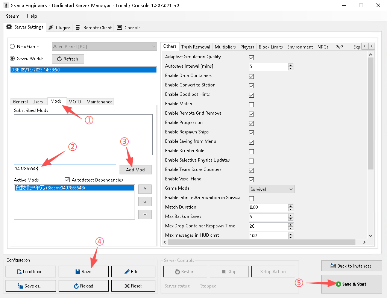The image size is (387, 298).
Task: Toggle Autodetect Dependencies checkbox
Action: pos(67,180)
